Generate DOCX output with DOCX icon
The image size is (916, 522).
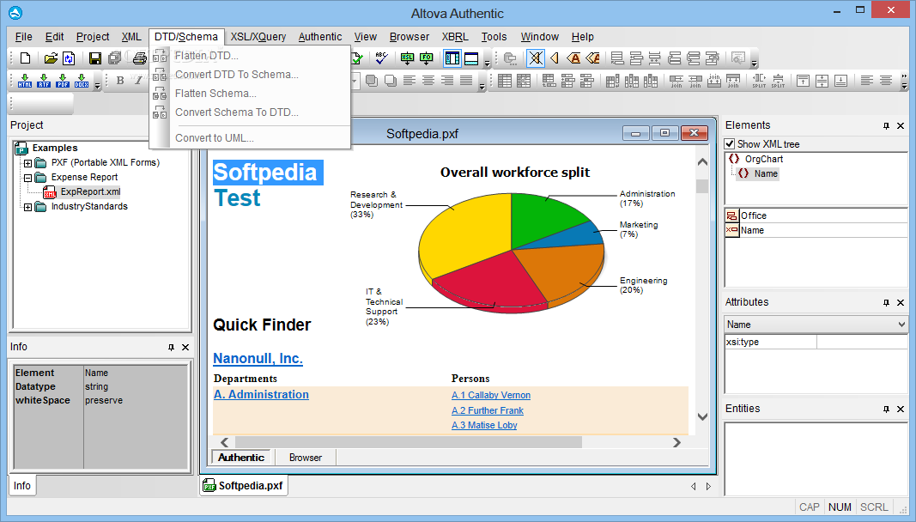click(x=82, y=81)
